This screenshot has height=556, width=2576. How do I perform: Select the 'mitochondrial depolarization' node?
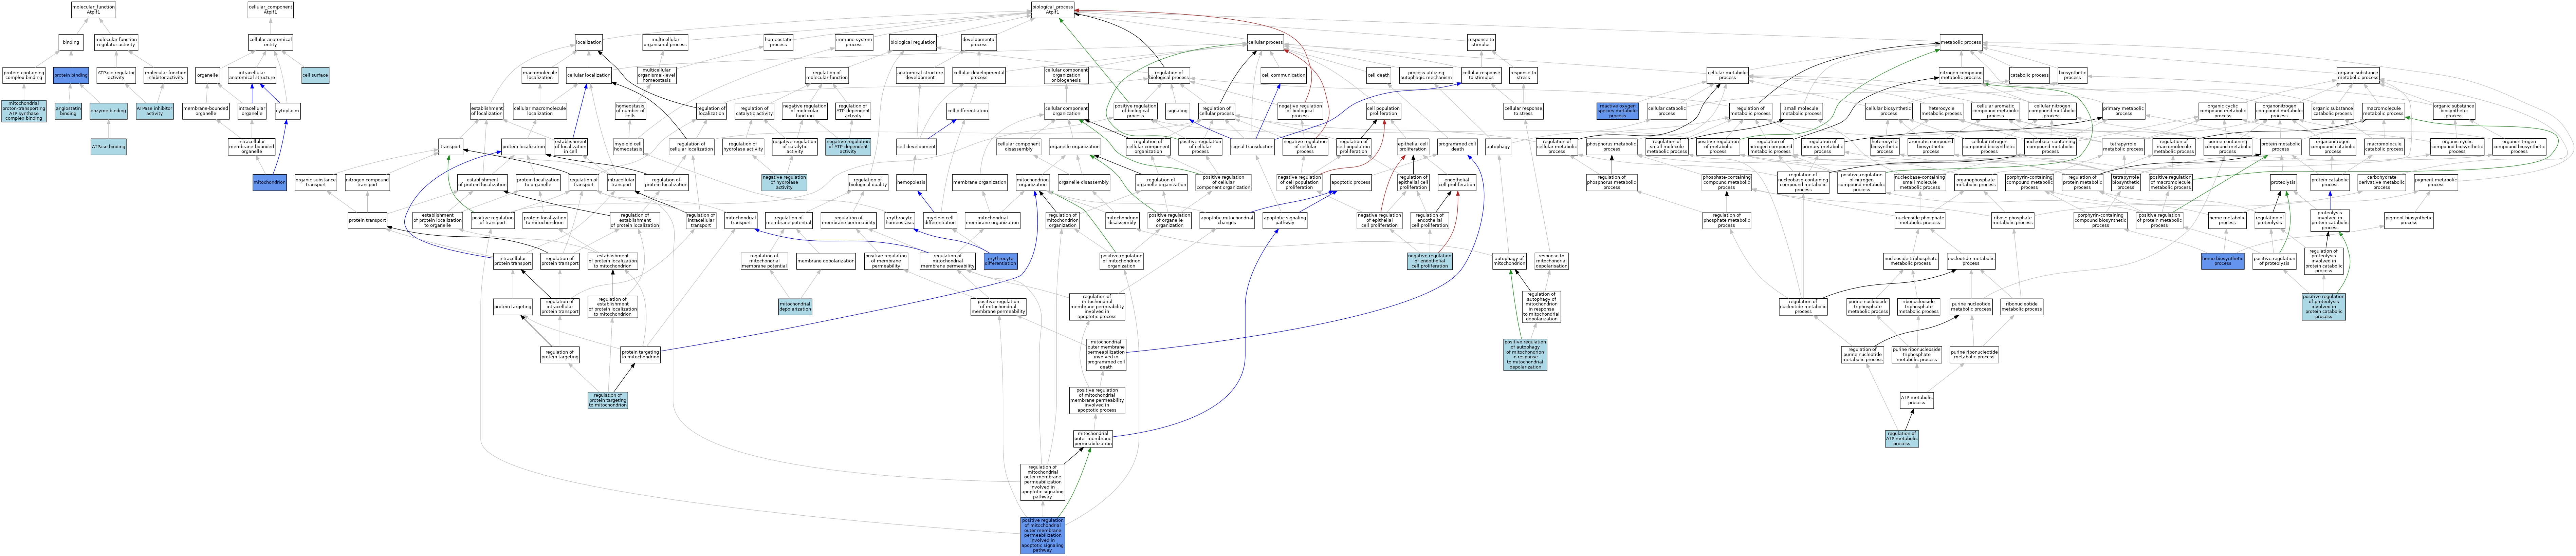click(795, 306)
